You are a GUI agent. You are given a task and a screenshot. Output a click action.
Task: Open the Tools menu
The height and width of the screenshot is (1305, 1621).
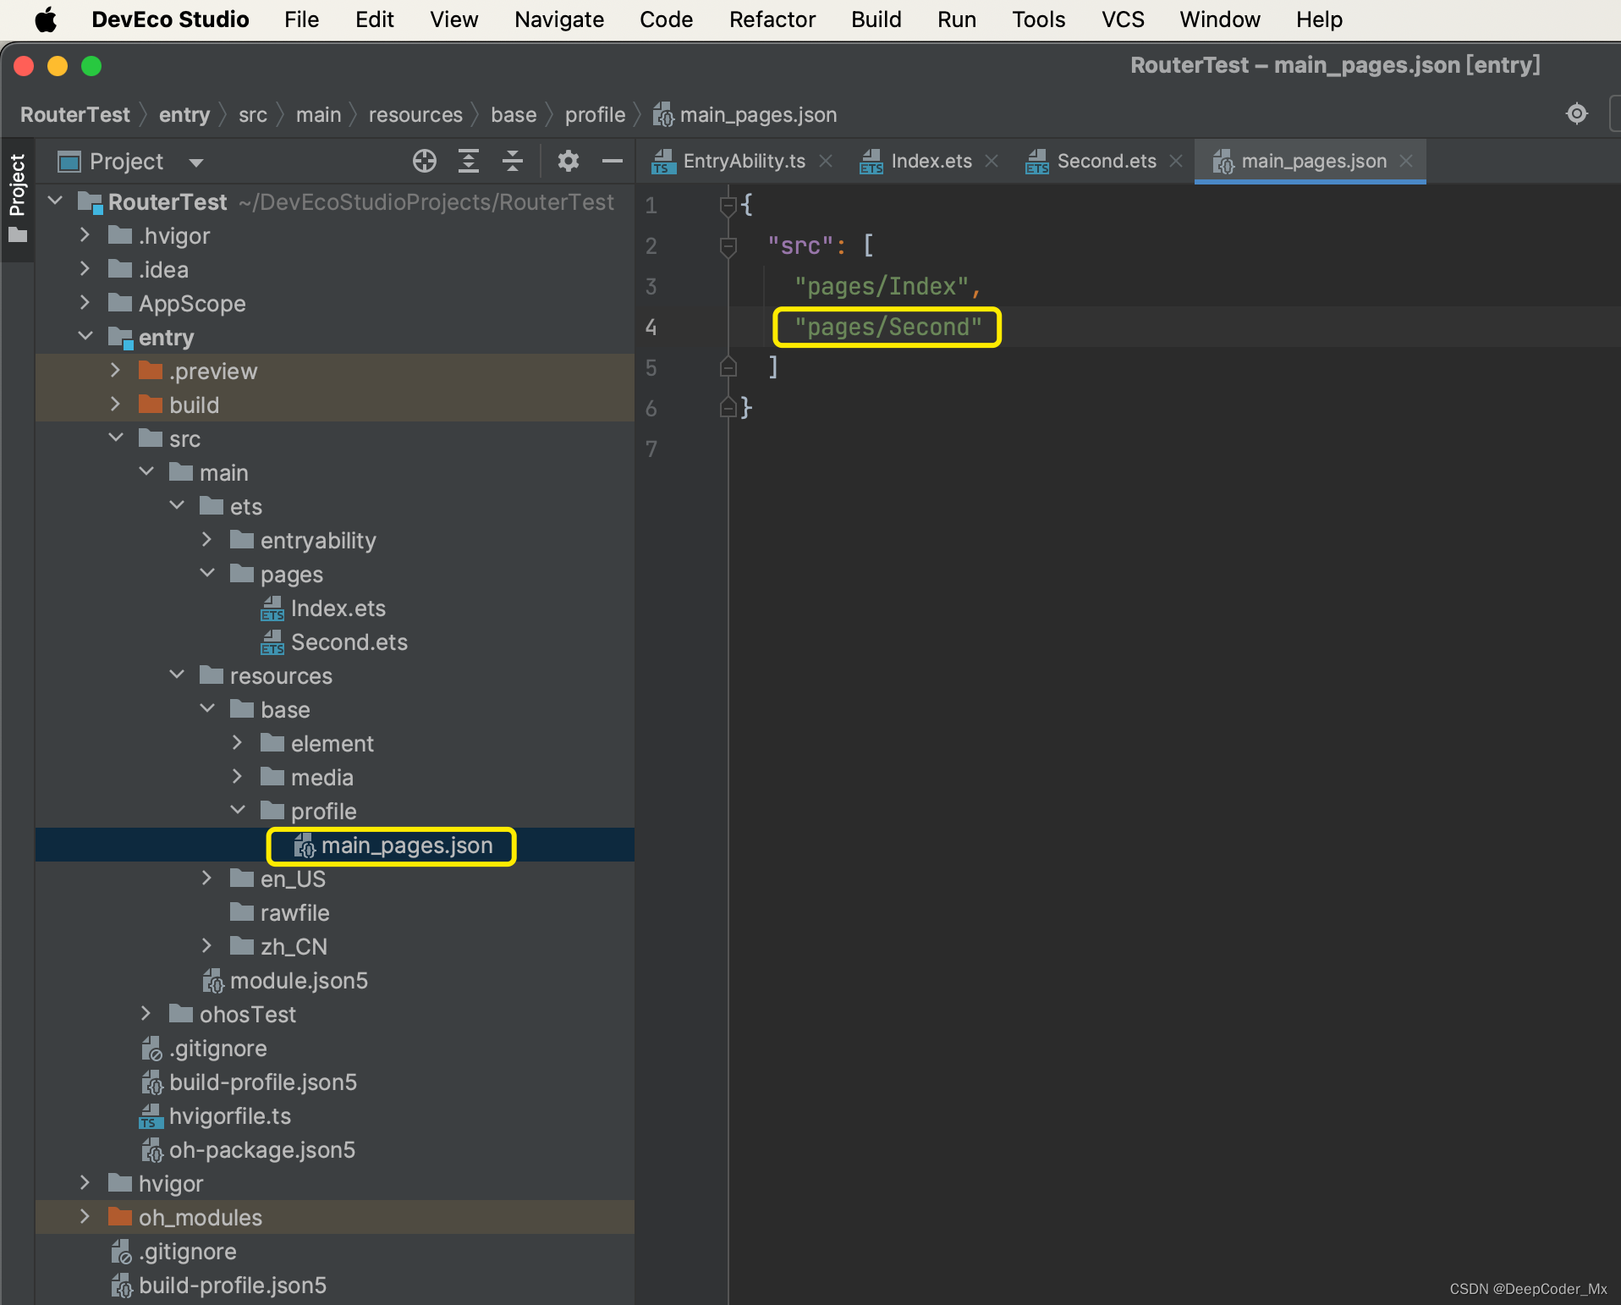coord(1039,19)
